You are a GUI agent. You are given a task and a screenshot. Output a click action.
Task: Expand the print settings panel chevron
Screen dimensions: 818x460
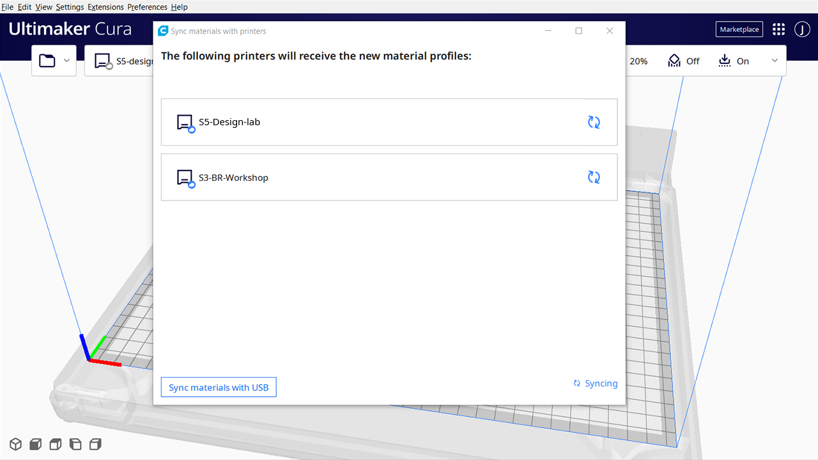[775, 61]
